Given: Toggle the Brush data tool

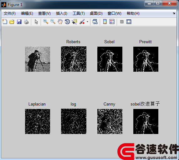Looking at the screenshot, I should coord(82,22).
